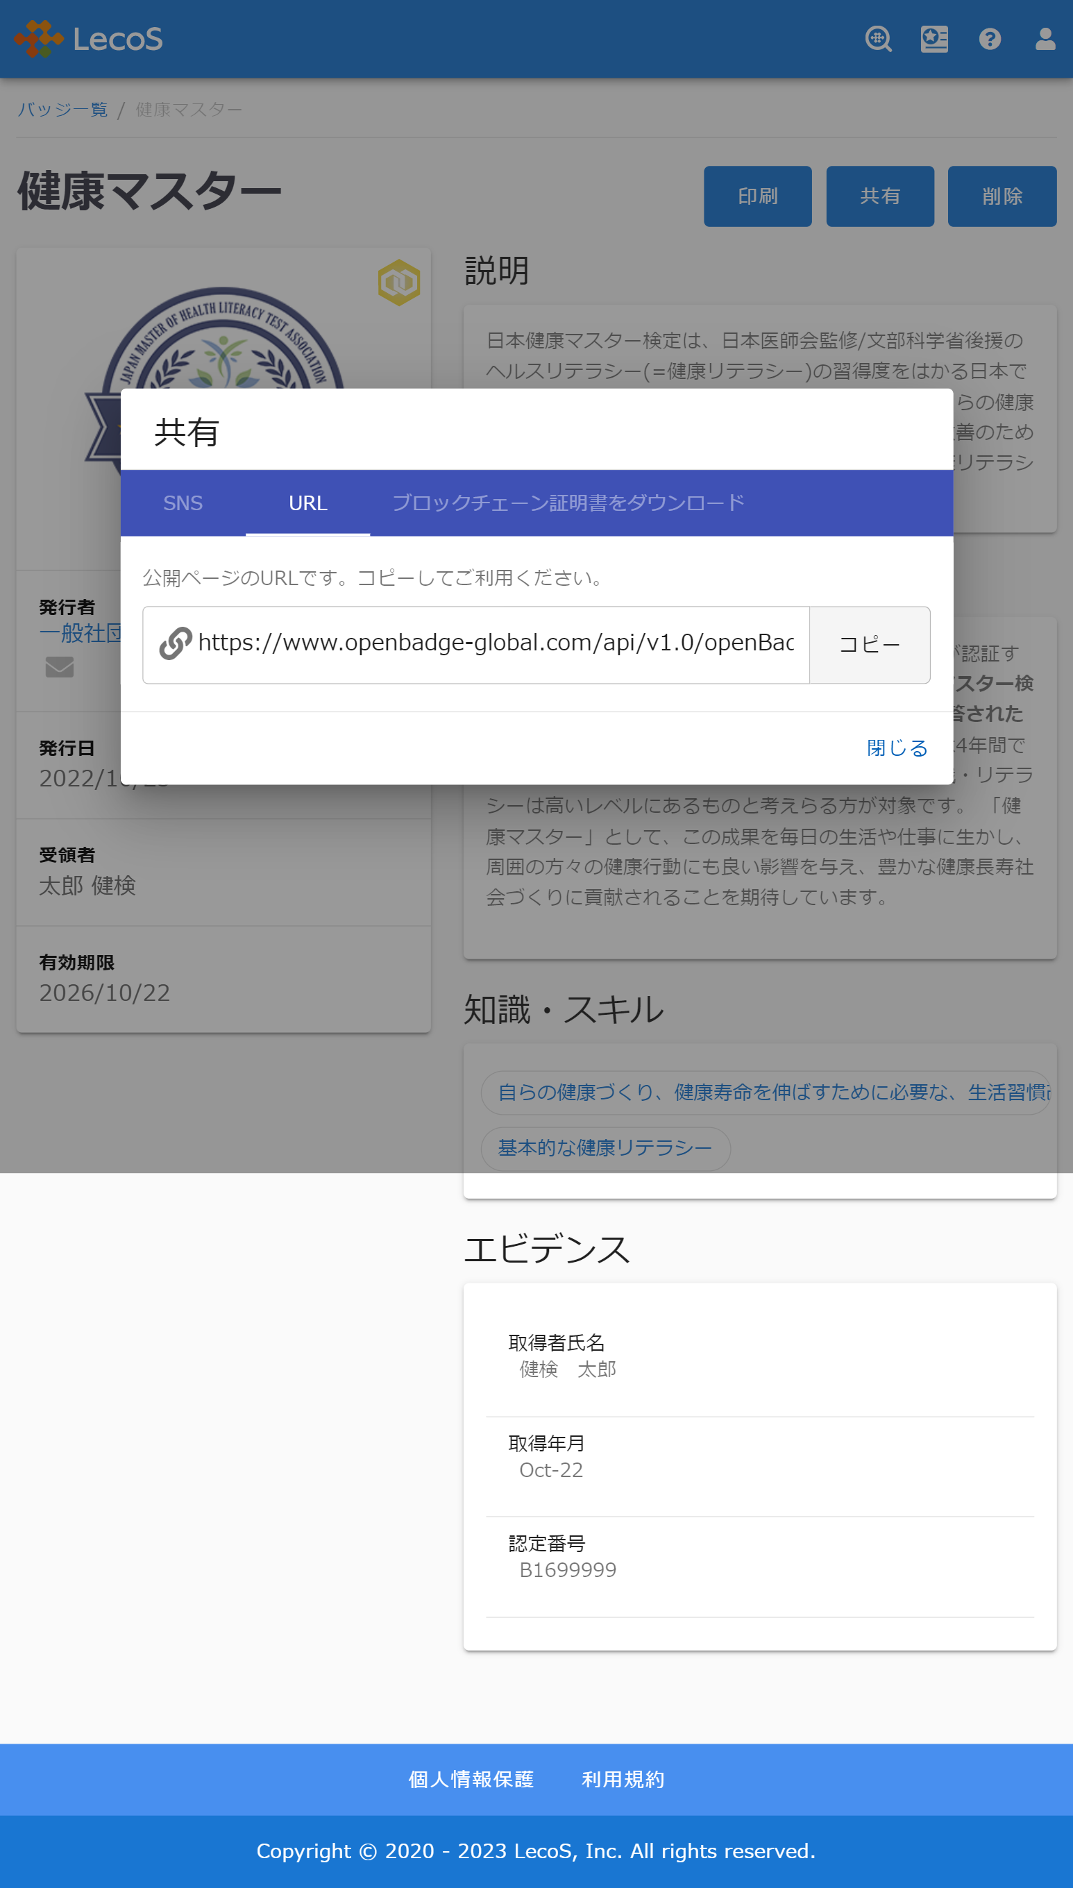Screen dimensions: 1073x1888
Task: Open 利用規約 footer link
Action: [x=623, y=1779]
